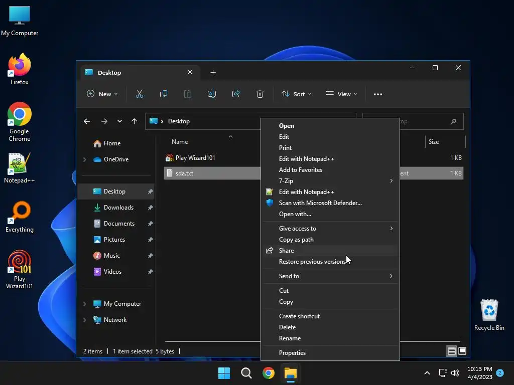
Task: Choose Scan with Microsoft Defender
Action: pyautogui.click(x=330, y=203)
